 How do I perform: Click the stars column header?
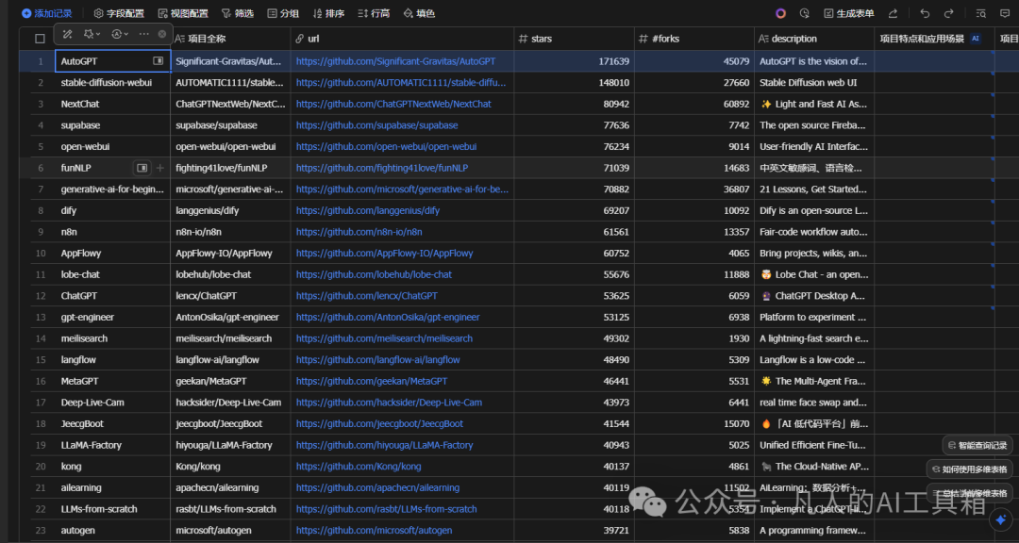574,39
